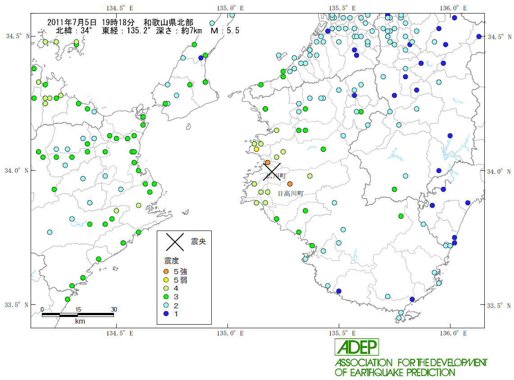The height and width of the screenshot is (380, 514).
Task: Click the right axis label 34.5° N
Action: pyautogui.click(x=499, y=37)
